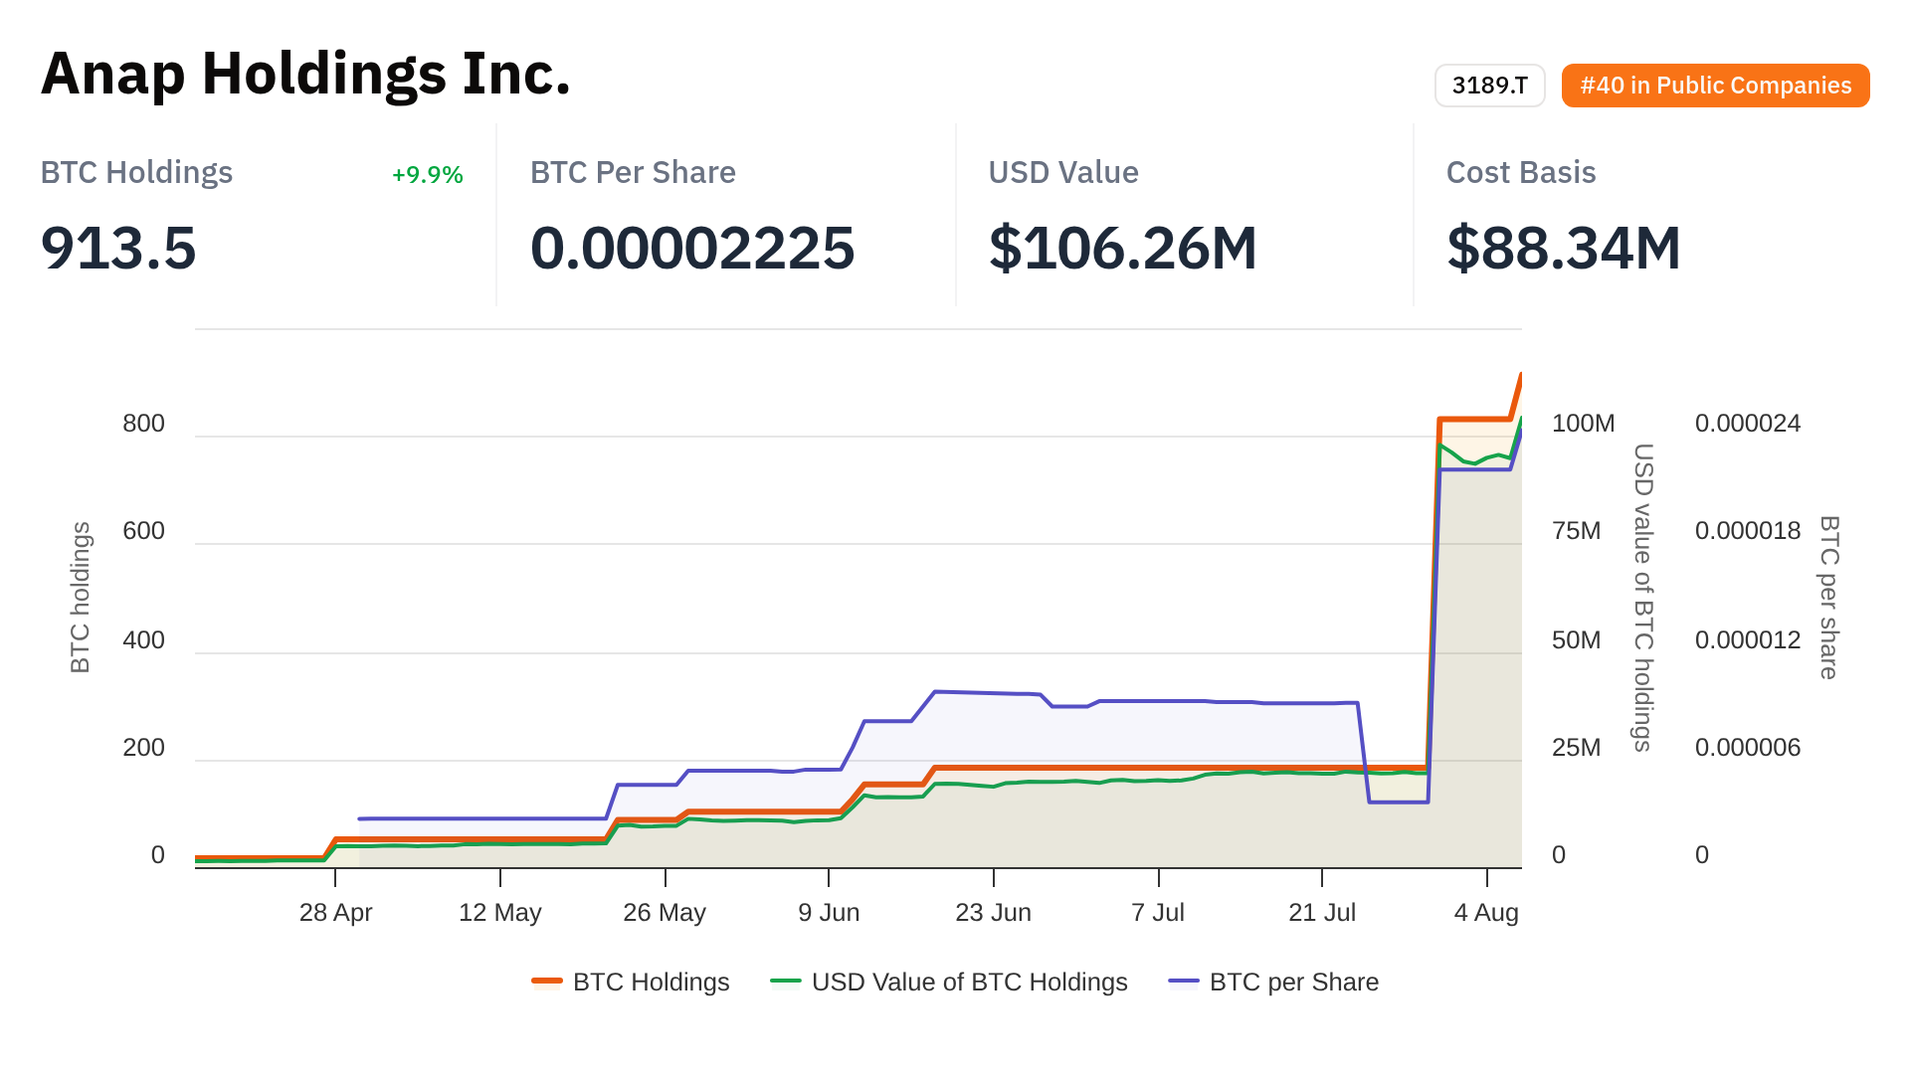This screenshot has height=1074, width=1910.
Task: Click the BTC Per Share value 0.00002225
Action: [x=692, y=248]
